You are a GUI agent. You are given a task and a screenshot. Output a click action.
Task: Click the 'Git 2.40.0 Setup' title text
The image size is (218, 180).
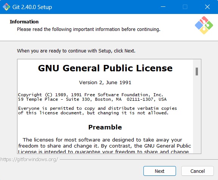tap(32, 7)
